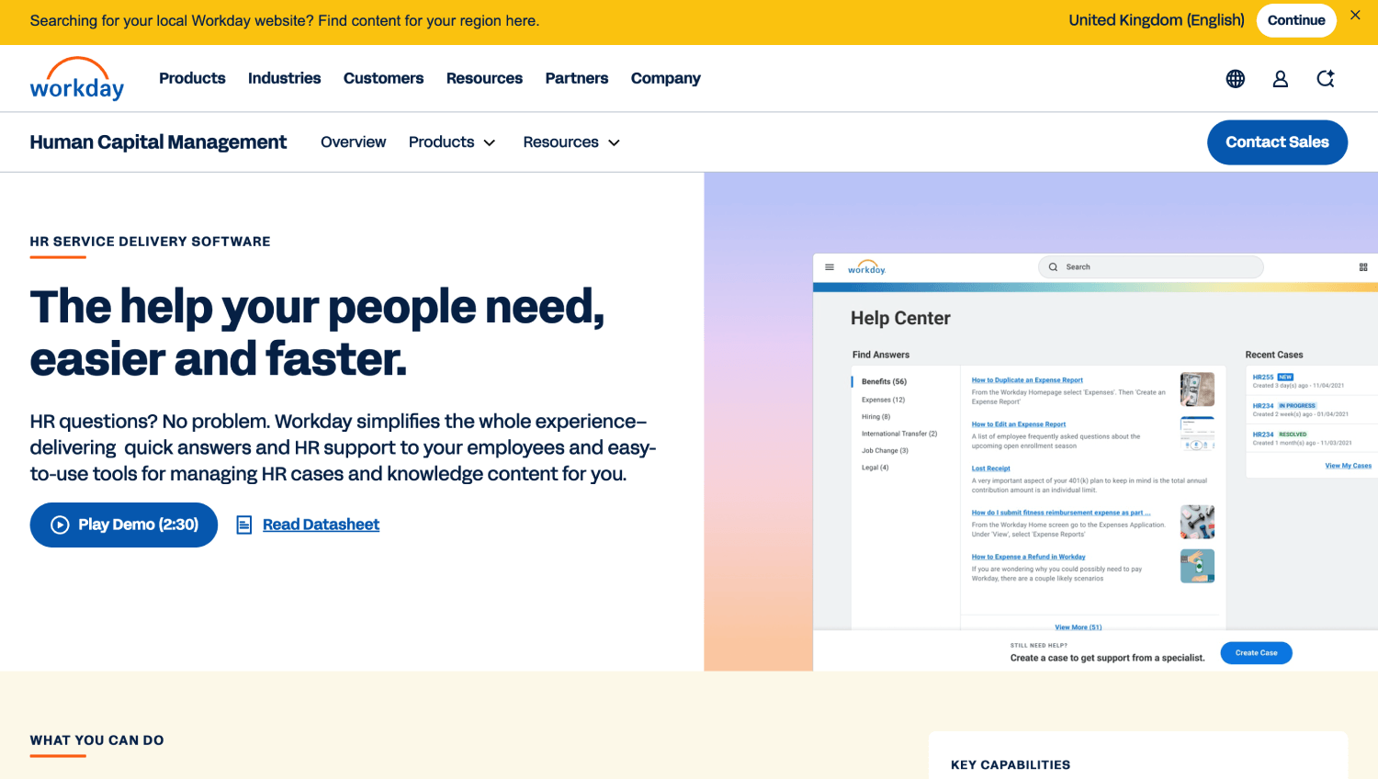The height and width of the screenshot is (779, 1378).
Task: Open How to Edit an Expense Report
Action: pos(1019,424)
